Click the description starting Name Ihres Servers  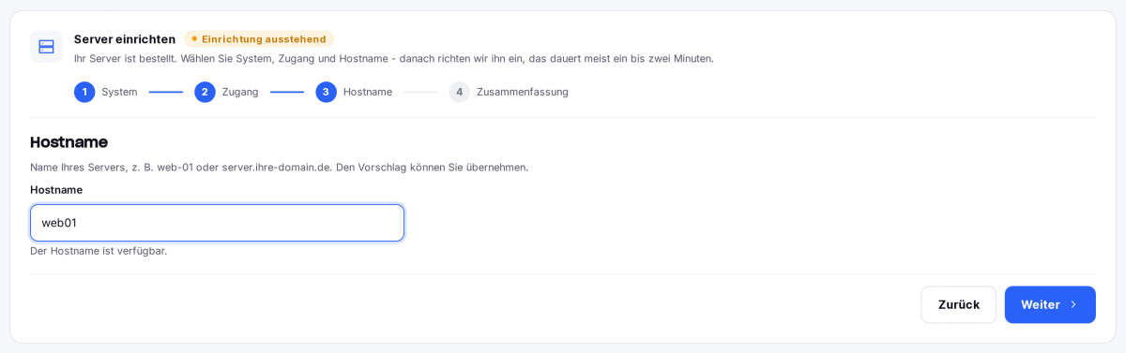279,168
